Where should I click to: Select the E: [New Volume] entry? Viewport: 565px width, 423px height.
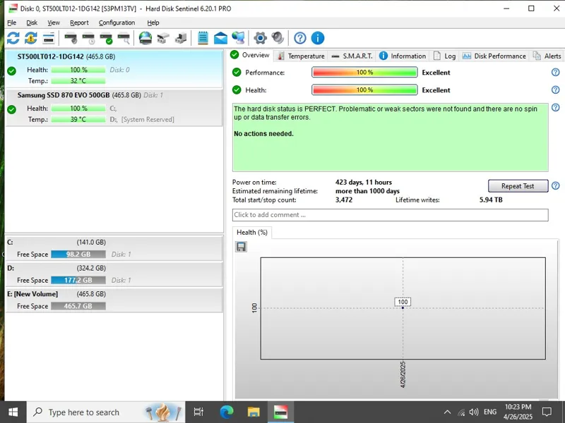pos(114,300)
